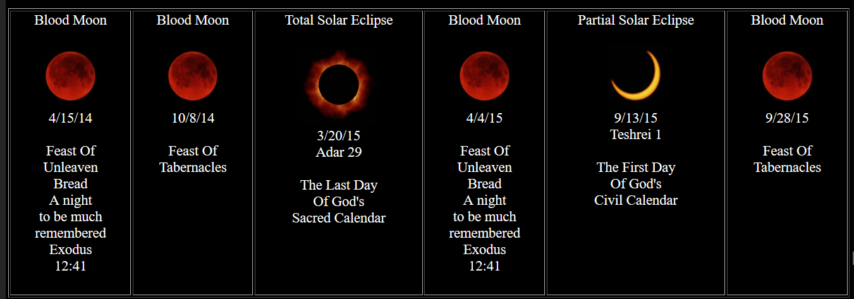The image size is (854, 299).
Task: Click "Feast Of Tabernacles" below 10/8/14
Action: tap(193, 159)
